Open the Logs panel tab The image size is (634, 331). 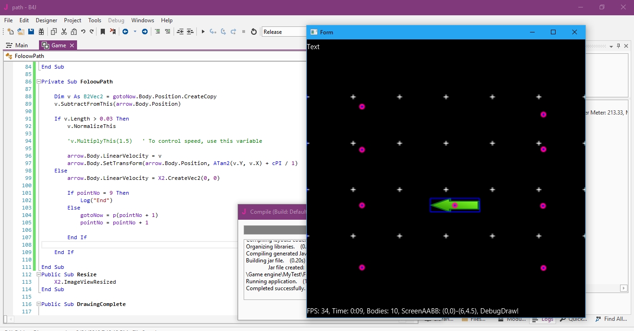543,319
